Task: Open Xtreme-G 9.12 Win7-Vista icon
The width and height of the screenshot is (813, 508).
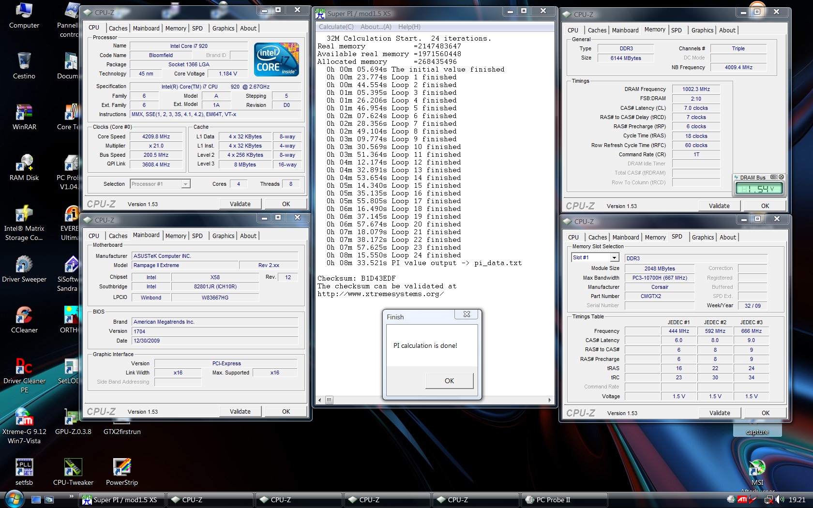Action: click(24, 426)
